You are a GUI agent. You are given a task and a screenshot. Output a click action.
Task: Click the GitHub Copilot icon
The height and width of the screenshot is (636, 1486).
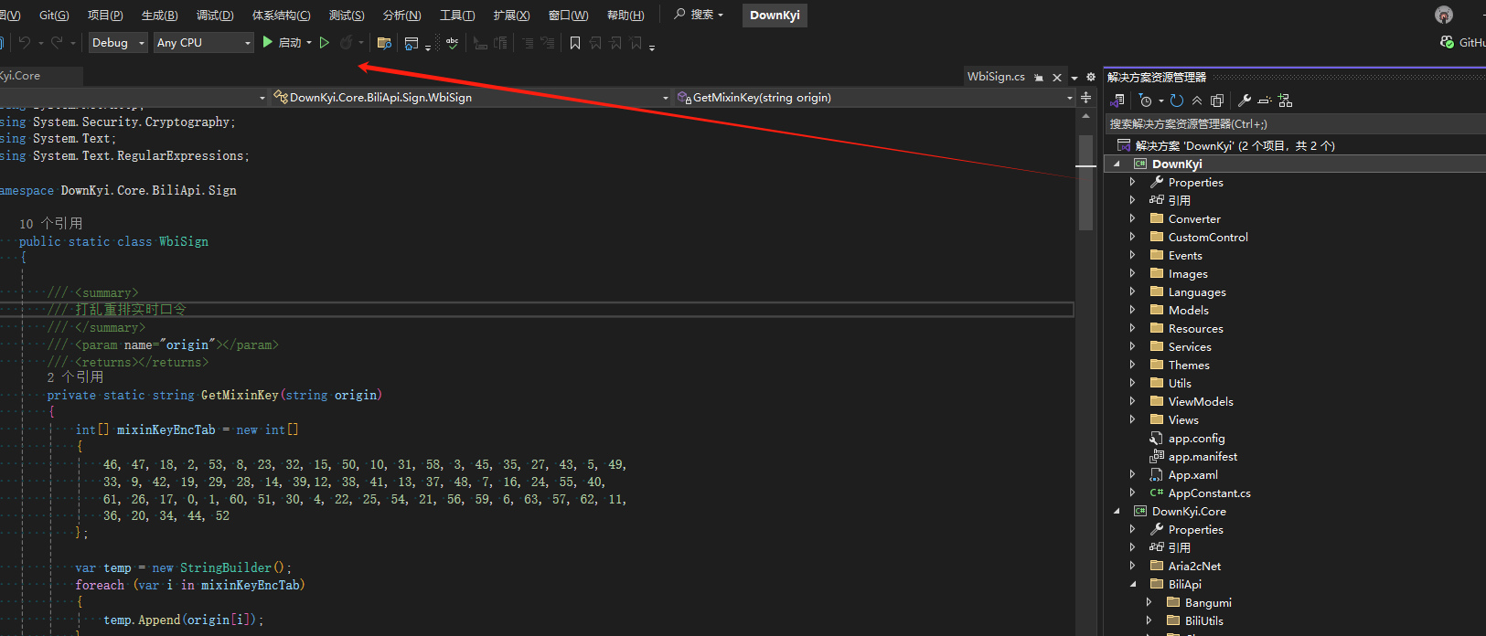tap(1447, 42)
